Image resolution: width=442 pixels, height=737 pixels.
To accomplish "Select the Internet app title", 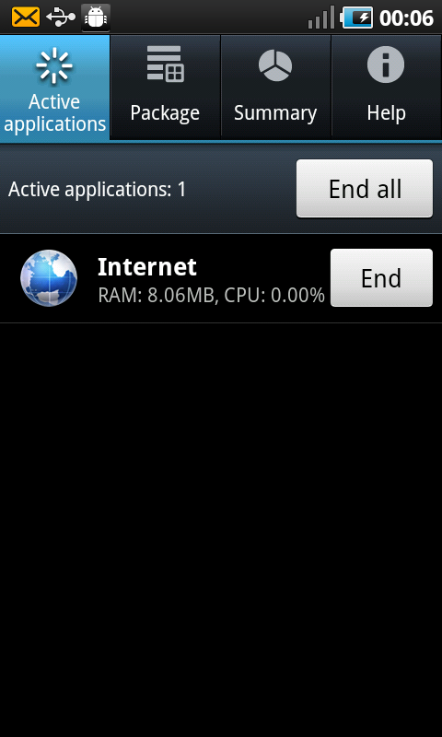I will (147, 267).
